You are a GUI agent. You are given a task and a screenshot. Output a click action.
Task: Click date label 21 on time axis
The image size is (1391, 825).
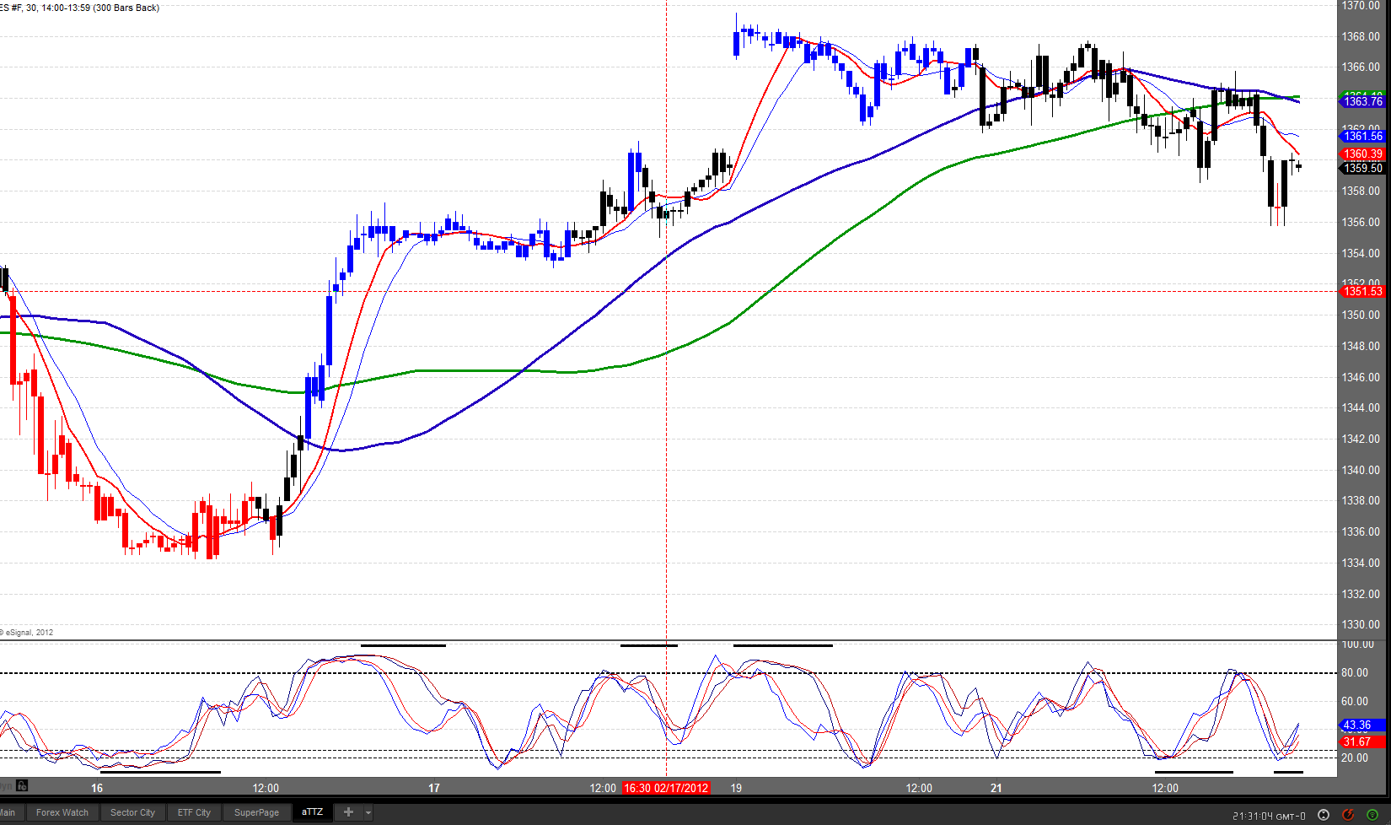click(996, 788)
